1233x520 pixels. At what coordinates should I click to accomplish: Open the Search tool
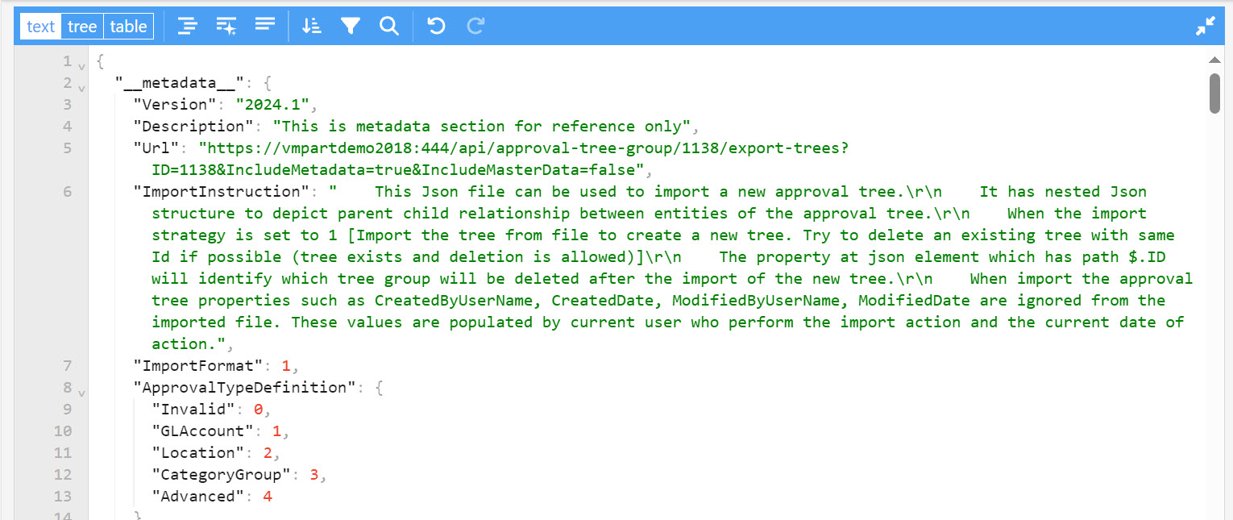[388, 25]
